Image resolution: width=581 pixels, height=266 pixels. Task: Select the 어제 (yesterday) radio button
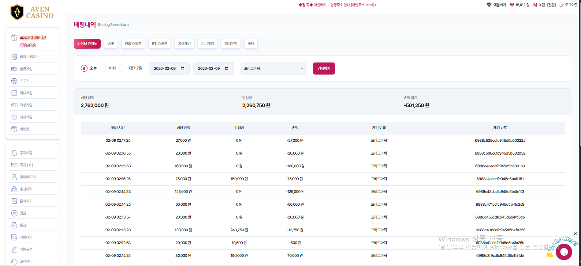[x=103, y=68]
